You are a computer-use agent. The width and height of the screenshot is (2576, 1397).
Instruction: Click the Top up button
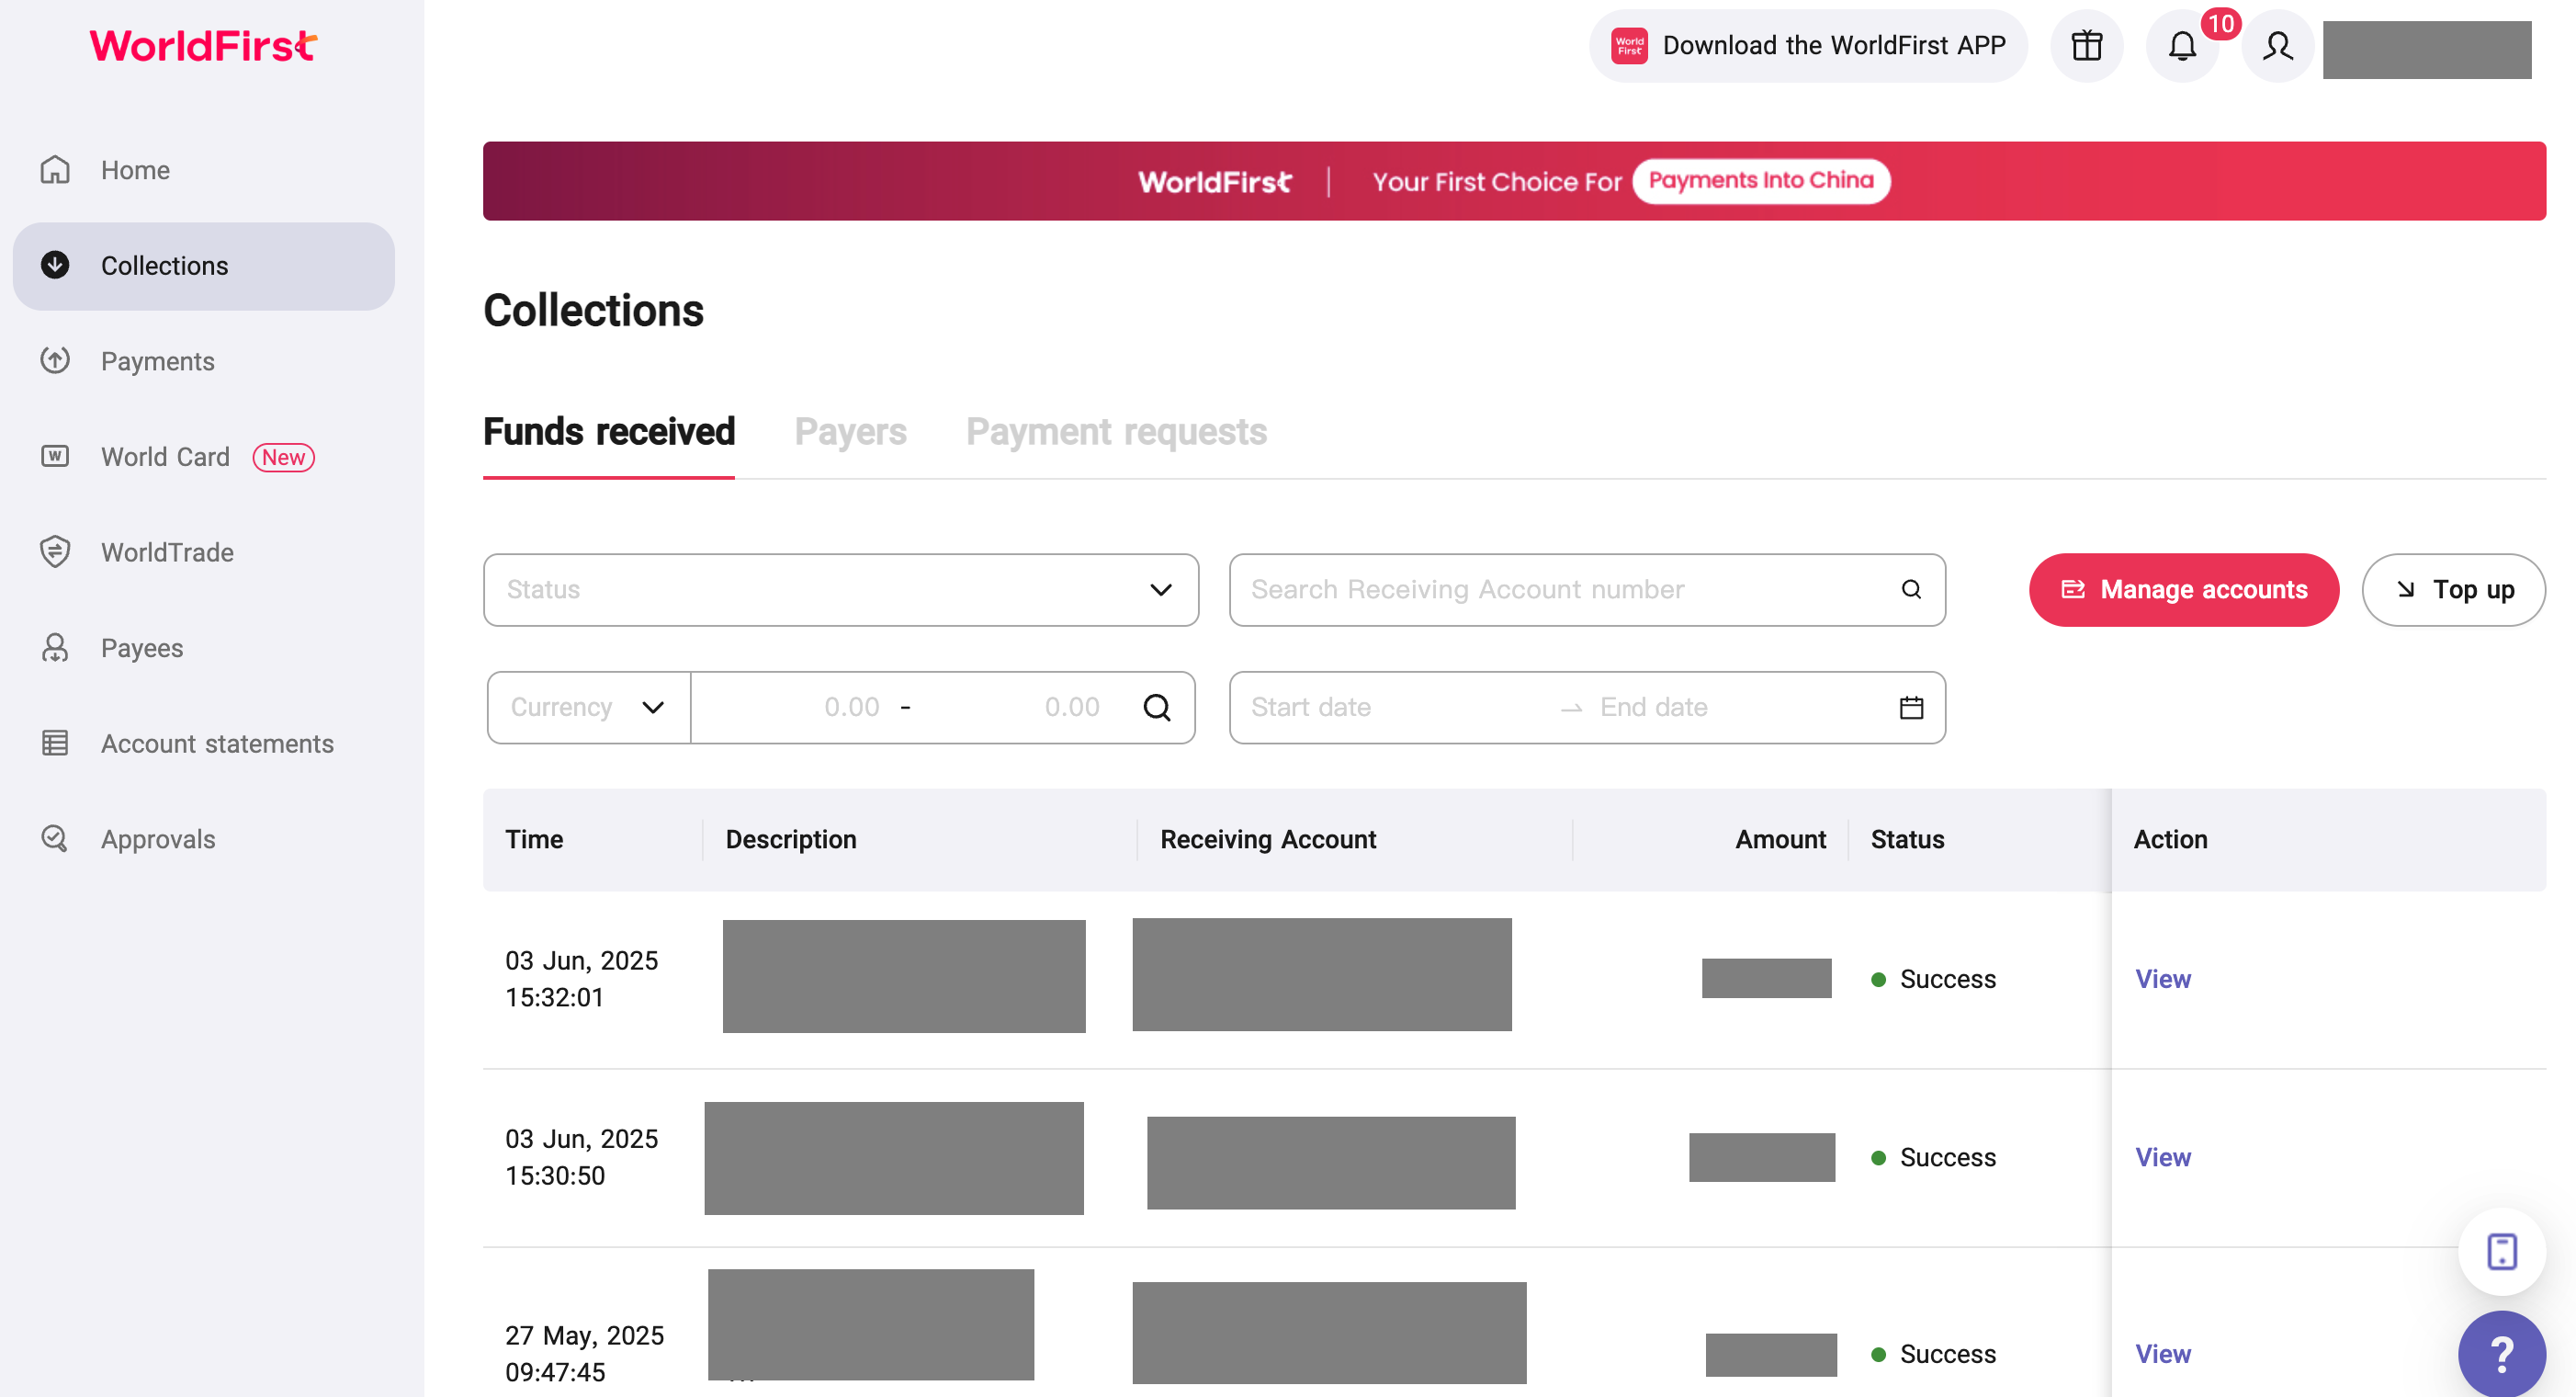click(x=2454, y=590)
